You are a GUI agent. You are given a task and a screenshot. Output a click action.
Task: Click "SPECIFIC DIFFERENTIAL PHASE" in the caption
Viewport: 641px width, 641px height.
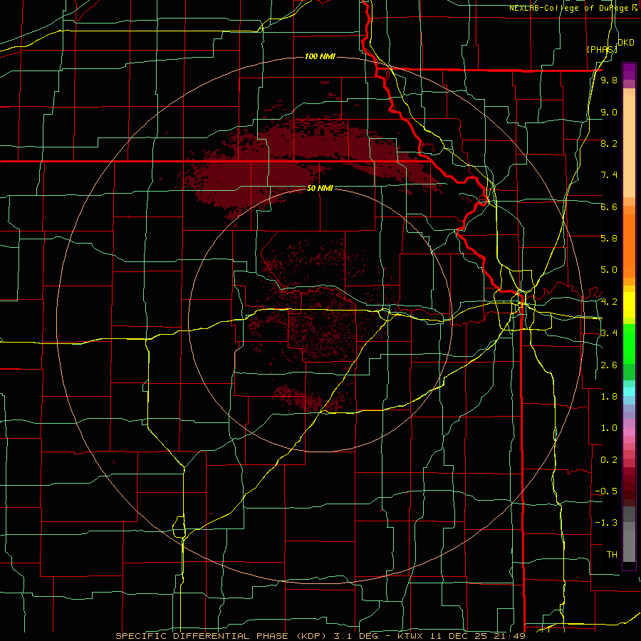200,636
